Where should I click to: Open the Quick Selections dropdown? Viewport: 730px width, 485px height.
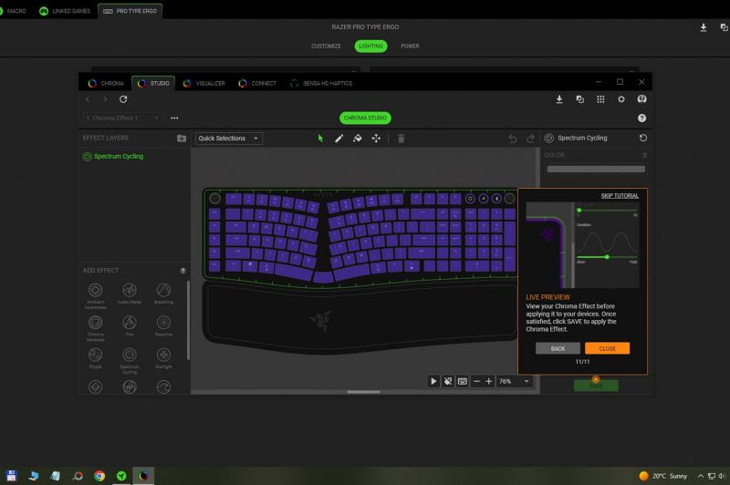[x=229, y=138]
